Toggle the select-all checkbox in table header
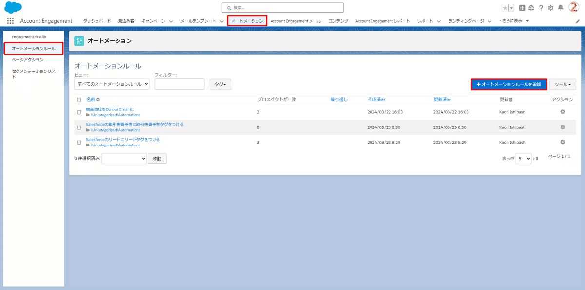This screenshot has width=585, height=290. (79, 100)
